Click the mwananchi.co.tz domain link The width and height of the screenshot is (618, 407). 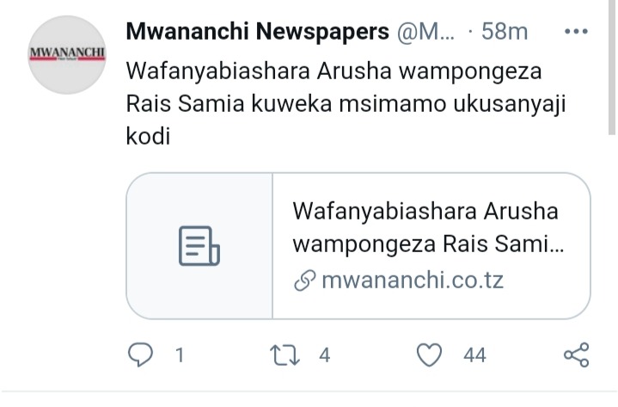[413, 281]
